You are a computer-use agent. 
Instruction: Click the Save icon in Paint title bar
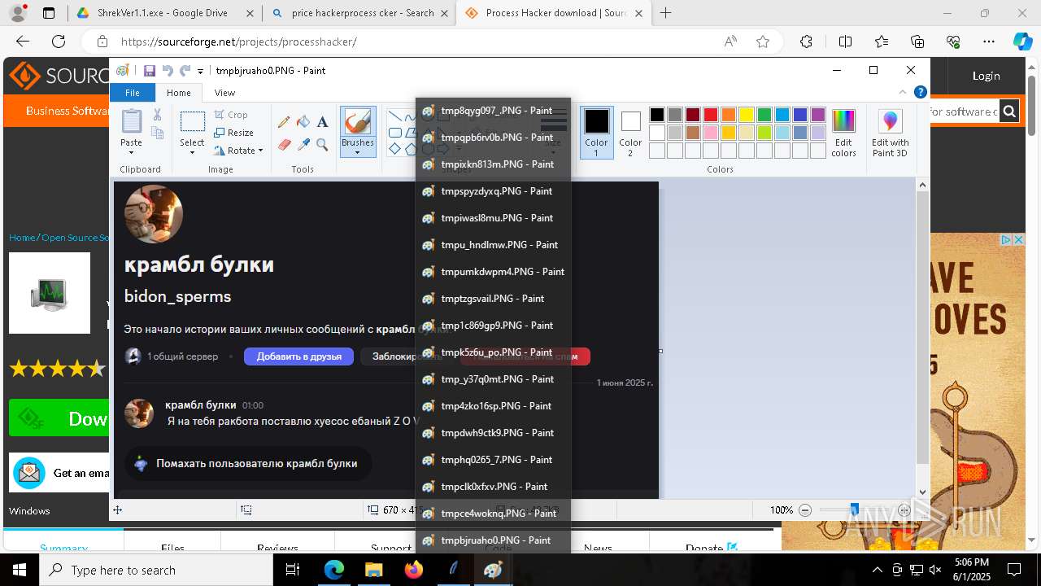pos(150,71)
